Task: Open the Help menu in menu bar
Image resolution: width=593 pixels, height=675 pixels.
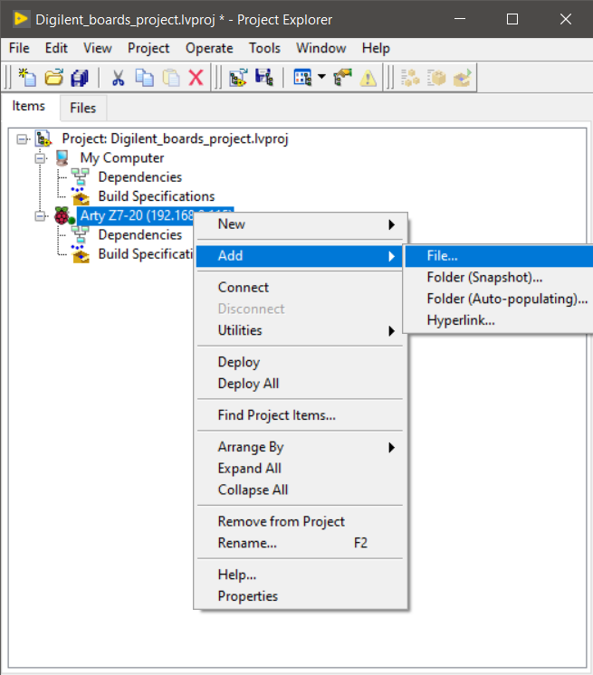Action: pos(376,48)
